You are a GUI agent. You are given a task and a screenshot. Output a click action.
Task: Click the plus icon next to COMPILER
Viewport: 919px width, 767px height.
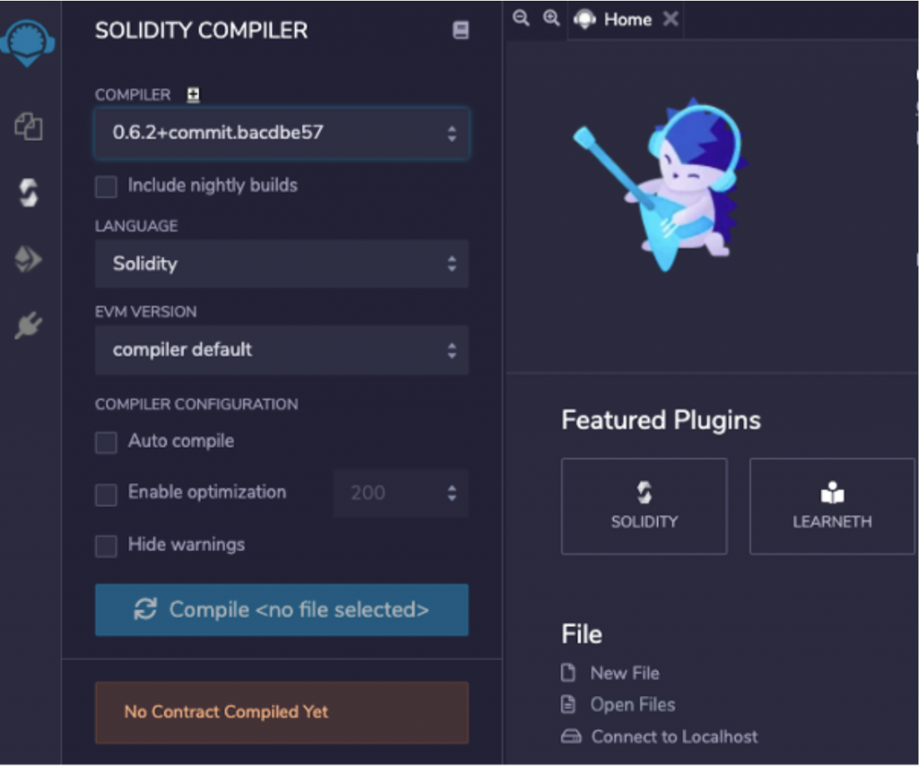click(193, 94)
